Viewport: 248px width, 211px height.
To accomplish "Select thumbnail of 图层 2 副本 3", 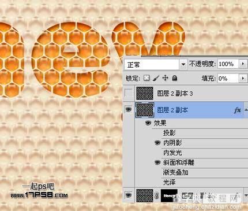I will point(145,93).
